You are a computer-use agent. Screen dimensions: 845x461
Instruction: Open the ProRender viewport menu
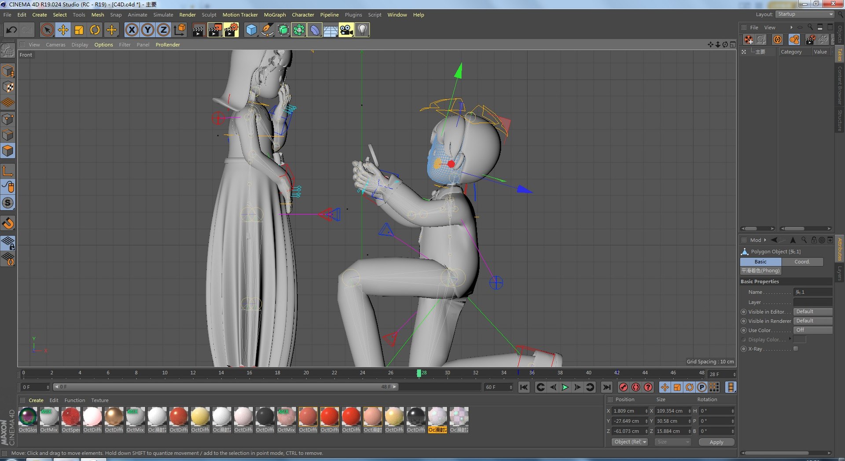click(168, 44)
